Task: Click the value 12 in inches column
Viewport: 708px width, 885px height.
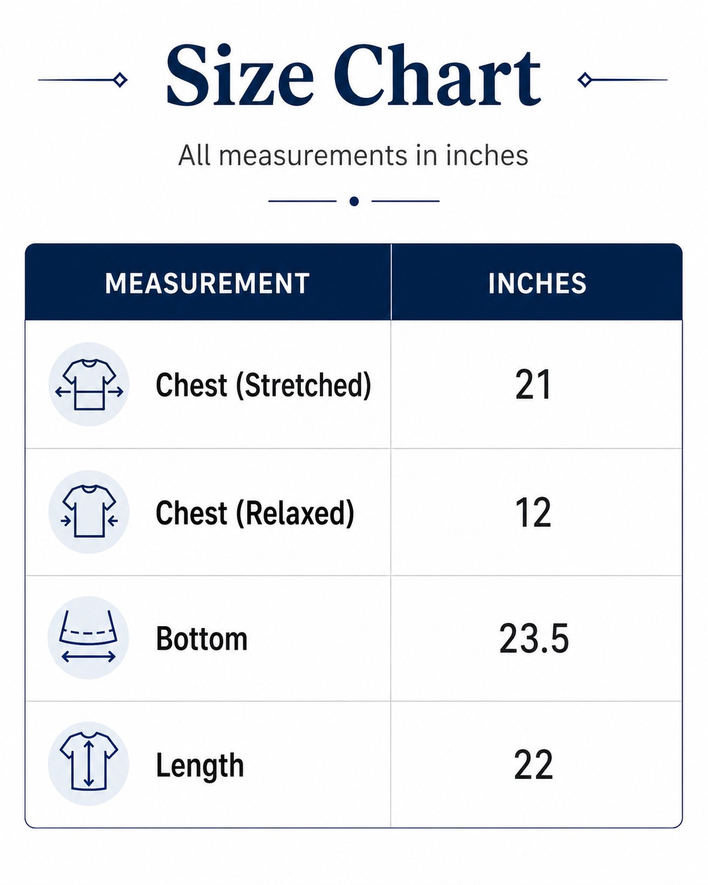Action: [x=534, y=513]
